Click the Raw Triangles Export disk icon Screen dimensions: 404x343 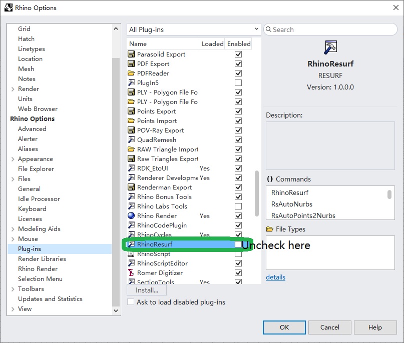click(x=131, y=159)
